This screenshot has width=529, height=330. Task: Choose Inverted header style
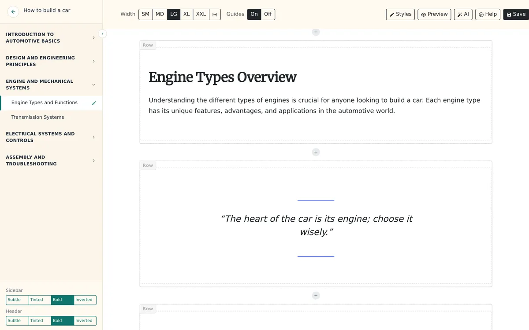coord(85,321)
